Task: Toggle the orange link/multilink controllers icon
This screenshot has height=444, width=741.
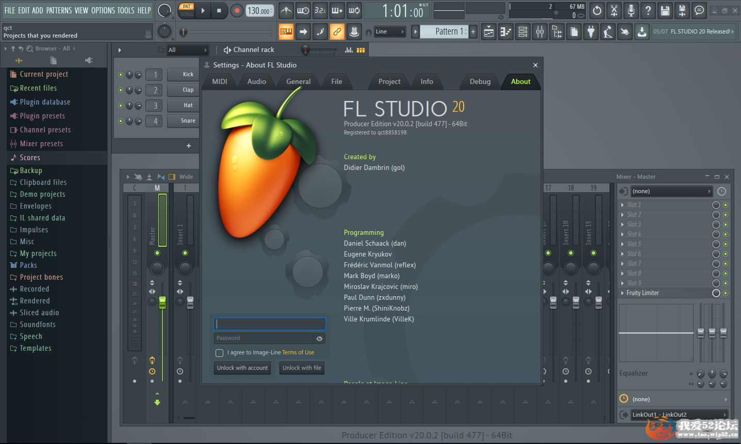Action: (x=337, y=31)
